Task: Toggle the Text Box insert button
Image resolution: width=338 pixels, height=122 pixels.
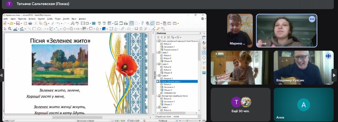Action: click(x=131, y=24)
